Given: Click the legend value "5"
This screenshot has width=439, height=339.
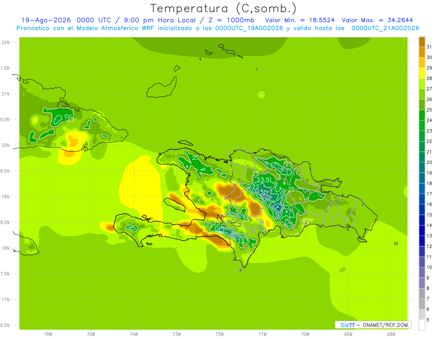Looking at the screenshot, I should [x=428, y=320].
